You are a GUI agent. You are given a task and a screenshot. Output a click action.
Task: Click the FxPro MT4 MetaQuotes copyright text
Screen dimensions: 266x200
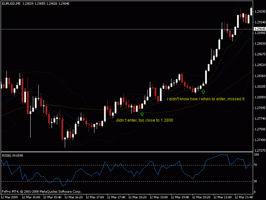coord(42,191)
